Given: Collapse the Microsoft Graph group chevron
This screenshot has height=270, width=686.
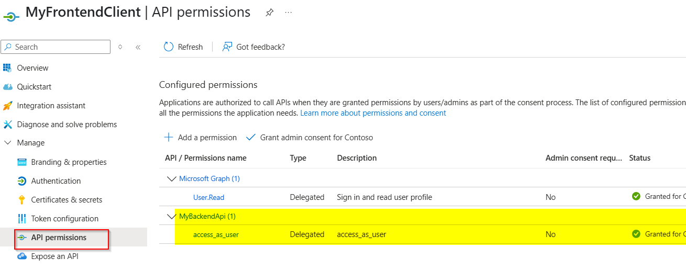Looking at the screenshot, I should click(171, 178).
